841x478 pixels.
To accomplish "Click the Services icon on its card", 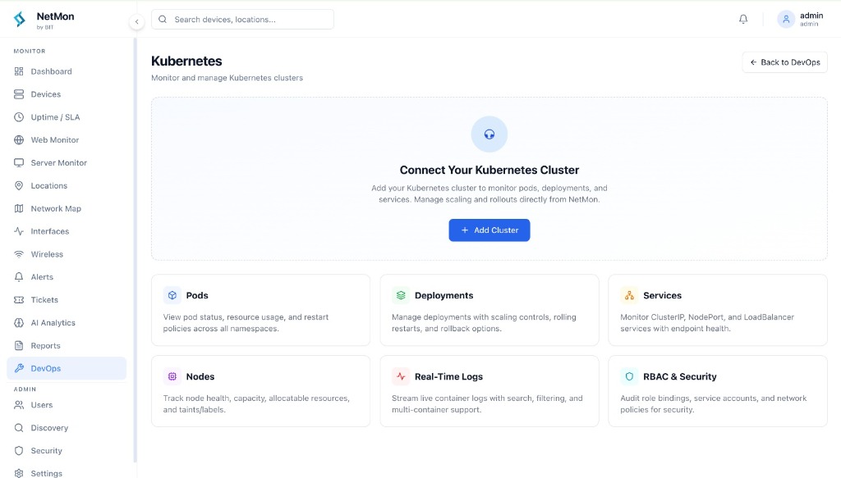I will pyautogui.click(x=630, y=295).
